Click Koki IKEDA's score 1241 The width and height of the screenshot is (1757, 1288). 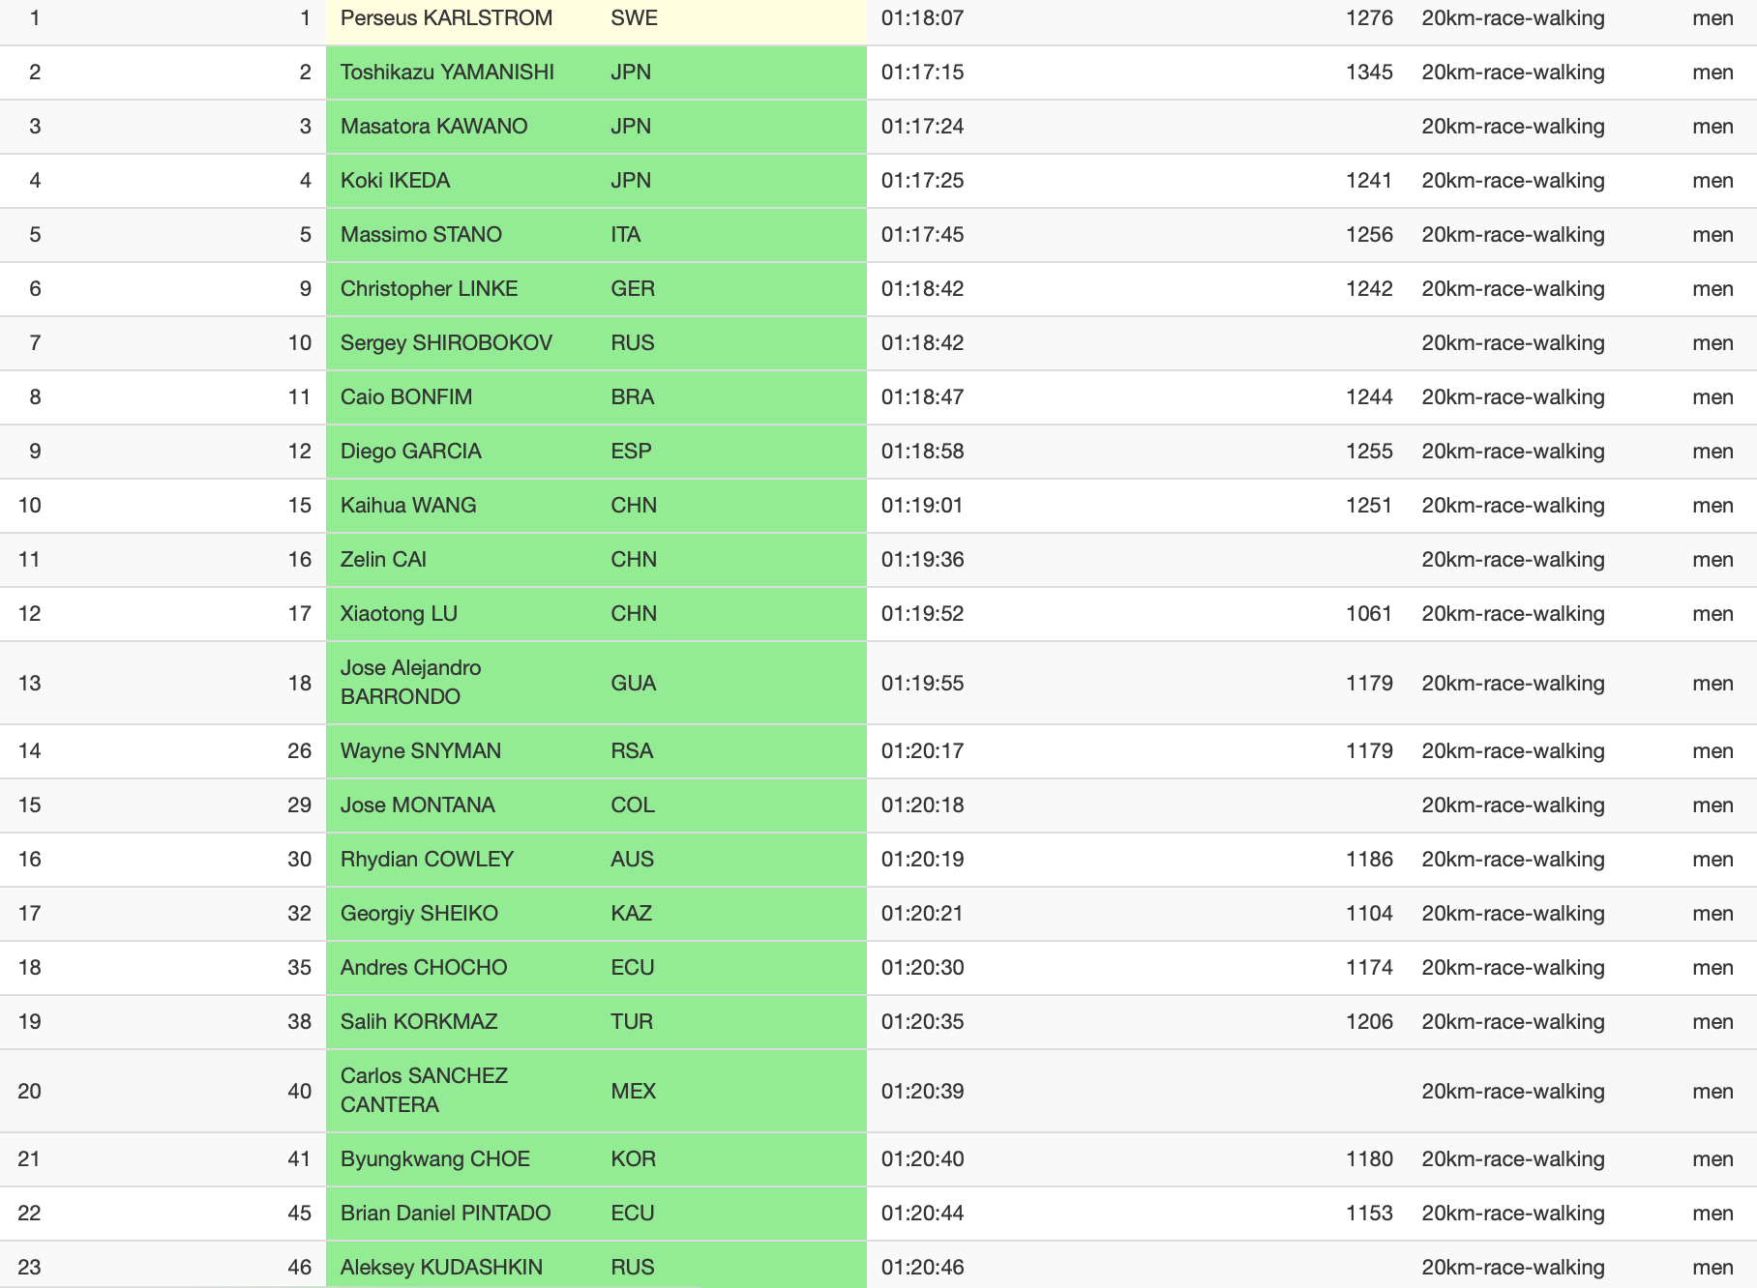[x=1369, y=181]
